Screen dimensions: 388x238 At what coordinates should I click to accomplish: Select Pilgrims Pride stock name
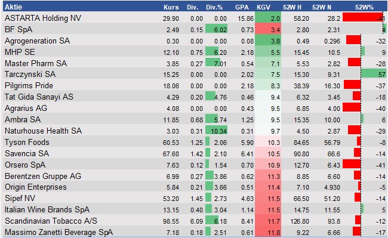(x=29, y=85)
